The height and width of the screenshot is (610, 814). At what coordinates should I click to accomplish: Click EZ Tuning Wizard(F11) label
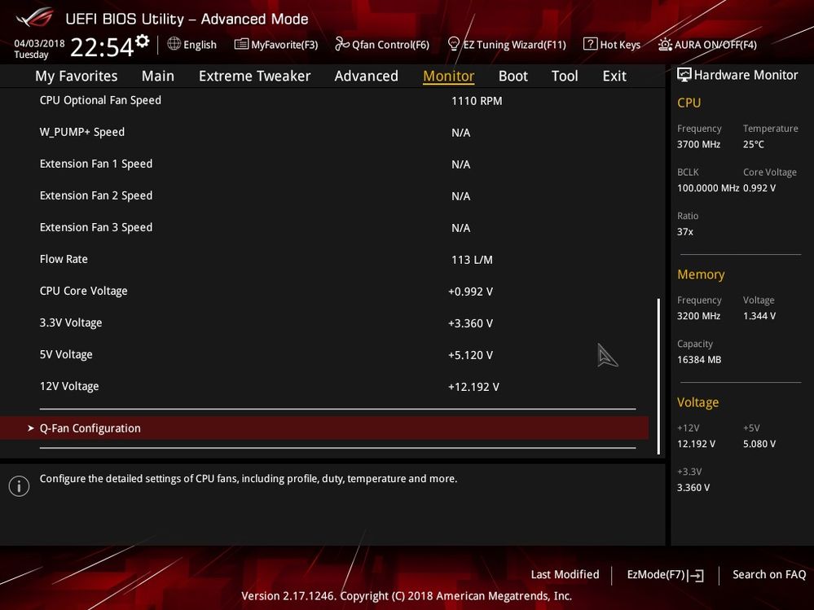click(514, 45)
